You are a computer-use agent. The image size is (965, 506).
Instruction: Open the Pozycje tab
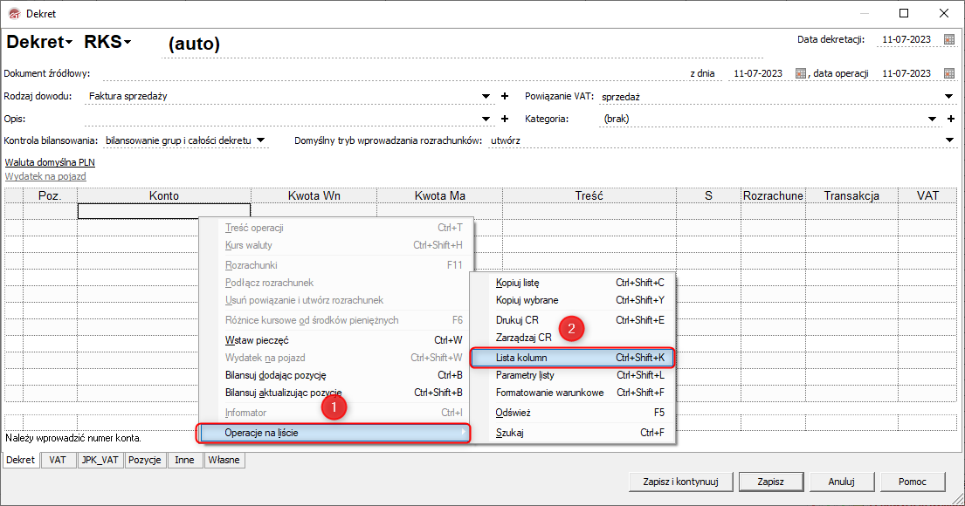[145, 460]
